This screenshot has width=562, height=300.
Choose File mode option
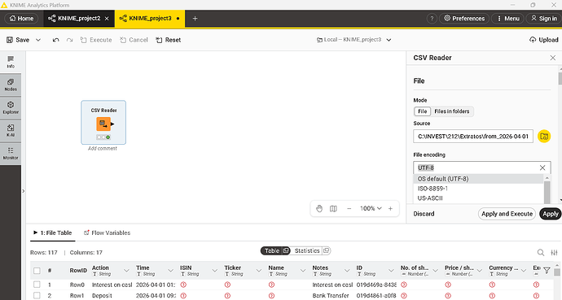(422, 111)
